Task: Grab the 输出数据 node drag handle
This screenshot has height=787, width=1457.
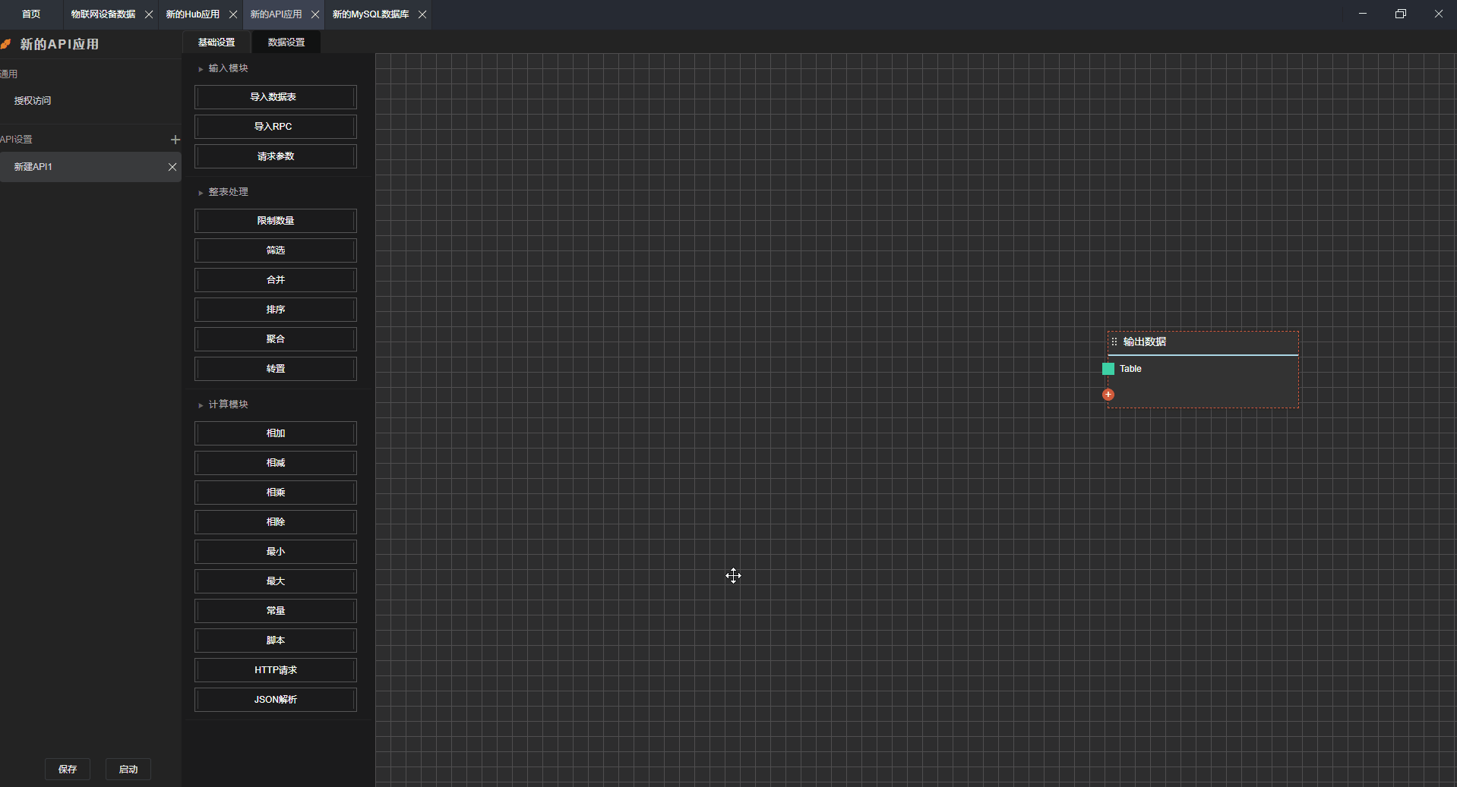Action: click(1114, 342)
